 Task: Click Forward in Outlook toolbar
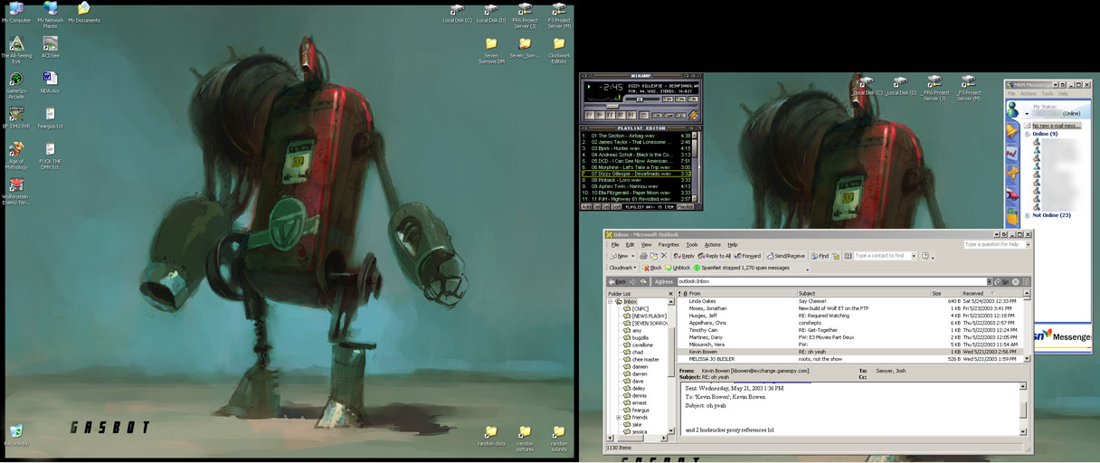[747, 256]
